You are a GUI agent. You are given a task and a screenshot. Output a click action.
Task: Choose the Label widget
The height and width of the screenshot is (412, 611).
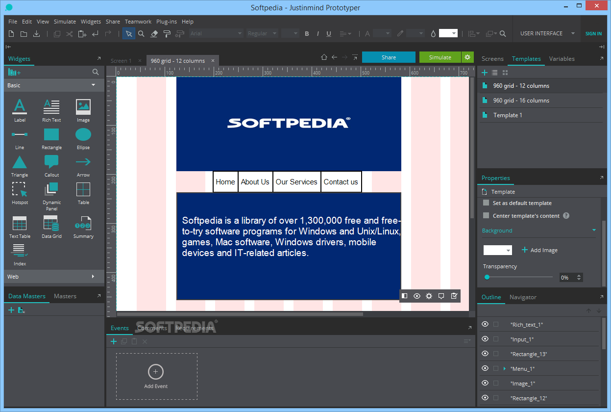[20, 110]
